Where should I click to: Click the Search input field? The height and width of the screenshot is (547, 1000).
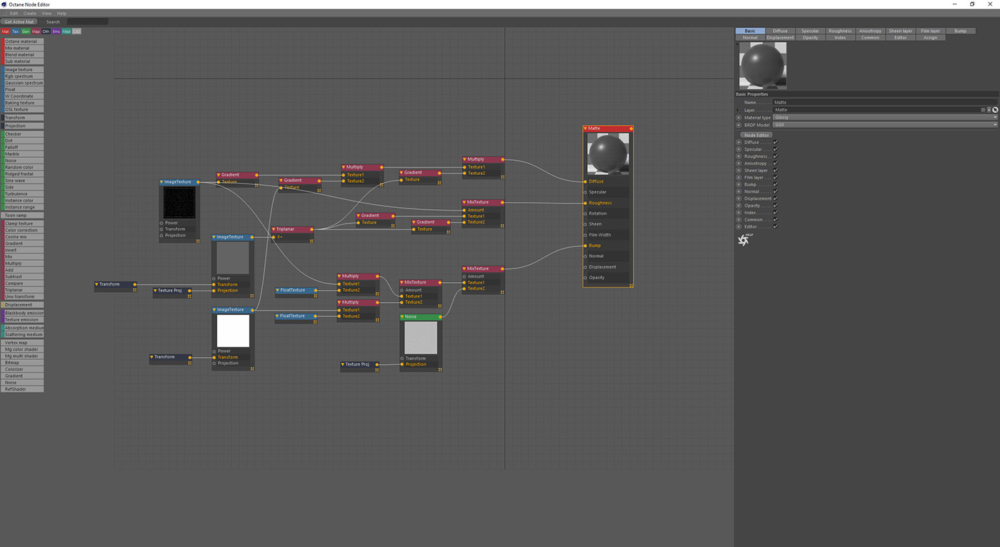[x=87, y=21]
